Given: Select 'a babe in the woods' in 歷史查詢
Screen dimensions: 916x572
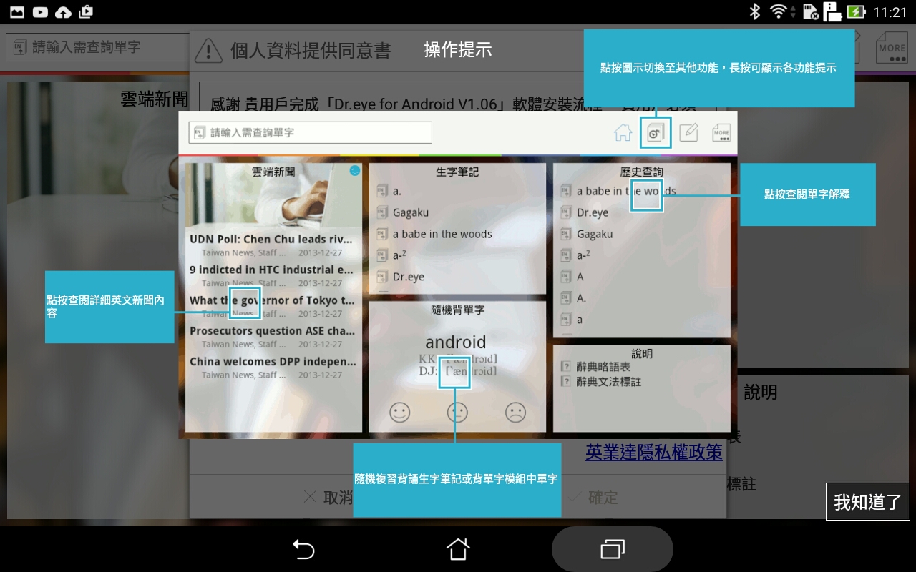Looking at the screenshot, I should coord(626,191).
